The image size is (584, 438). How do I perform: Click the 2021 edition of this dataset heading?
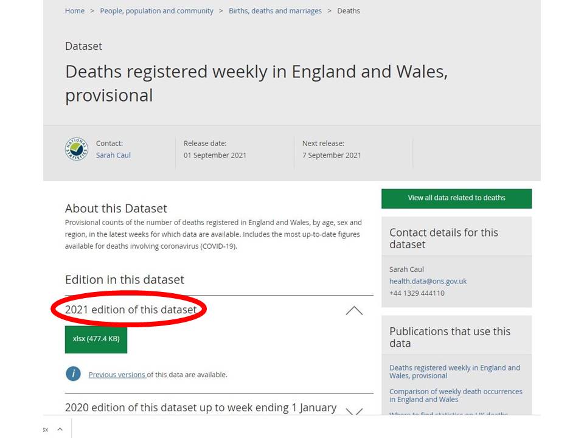point(131,310)
